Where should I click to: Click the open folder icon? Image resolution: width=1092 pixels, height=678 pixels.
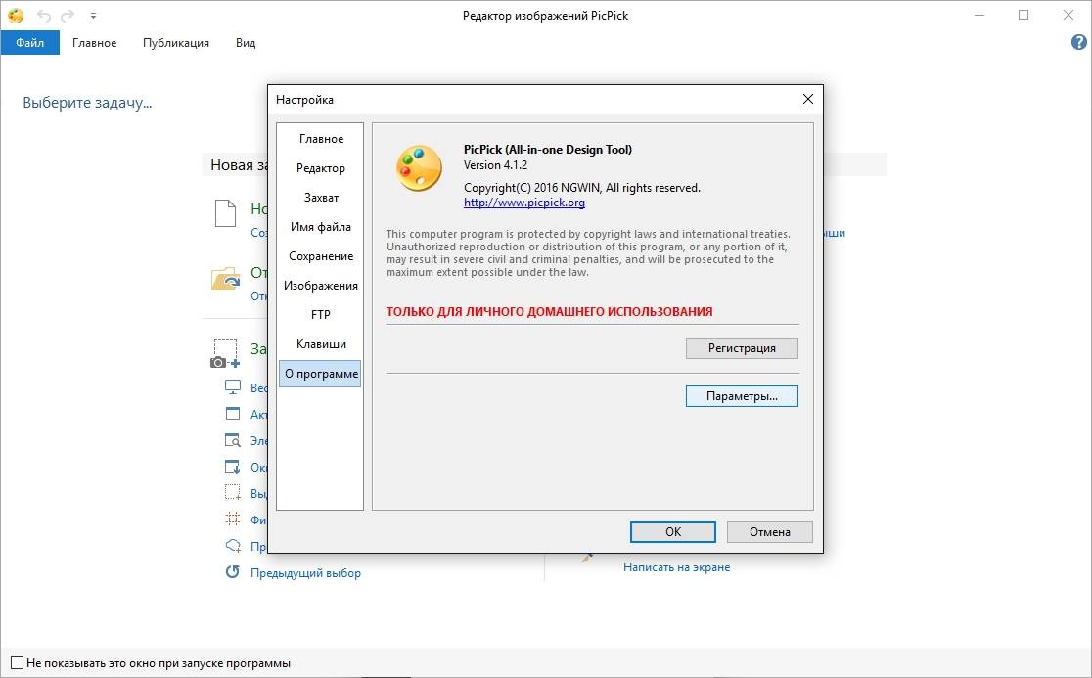226,278
